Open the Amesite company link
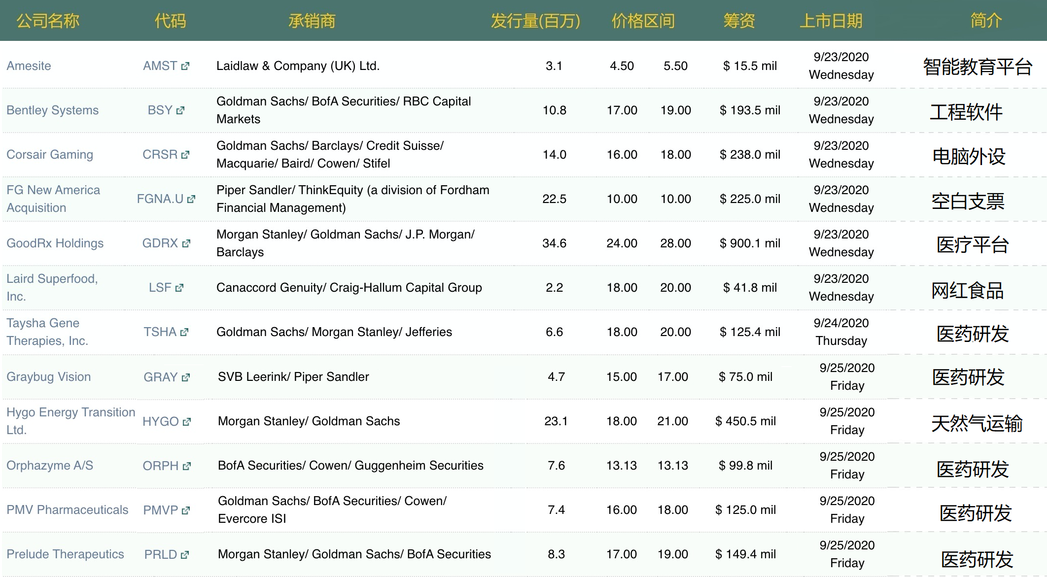 29,66
